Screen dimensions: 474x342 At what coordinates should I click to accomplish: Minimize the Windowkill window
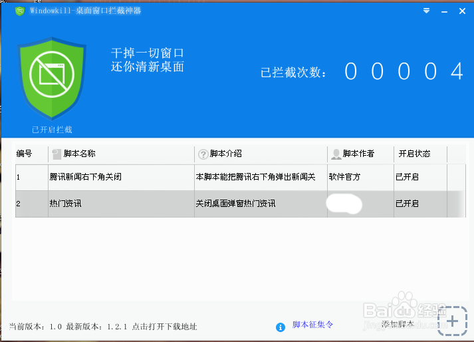click(x=444, y=11)
